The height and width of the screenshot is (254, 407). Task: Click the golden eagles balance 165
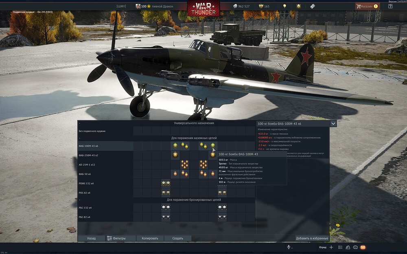coord(264,6)
